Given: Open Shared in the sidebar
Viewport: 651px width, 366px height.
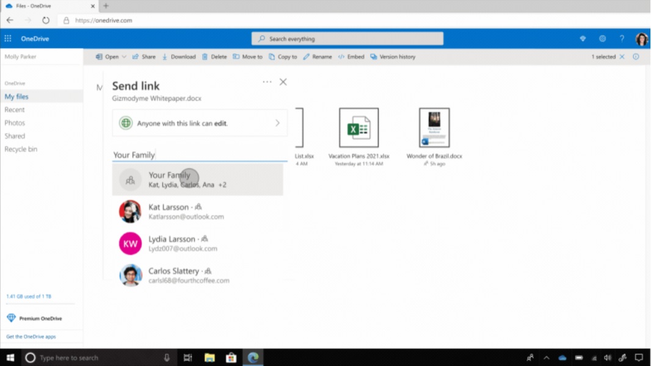Looking at the screenshot, I should (15, 136).
